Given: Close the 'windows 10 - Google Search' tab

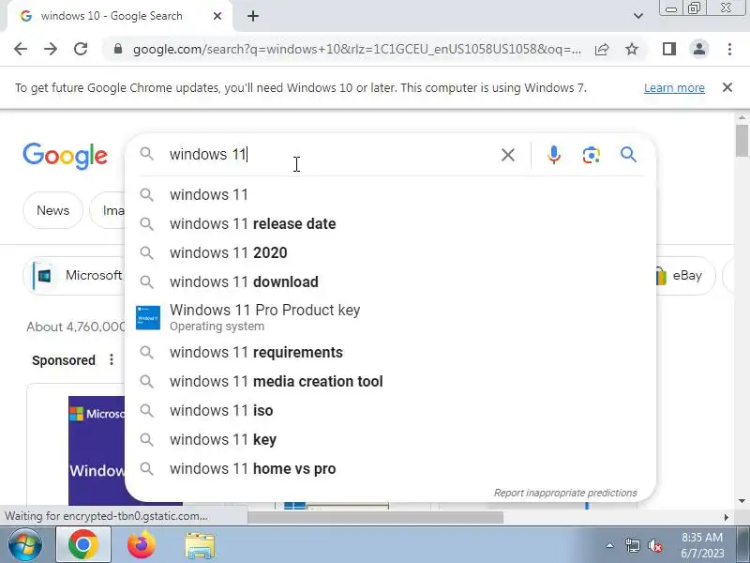Looking at the screenshot, I should (217, 16).
